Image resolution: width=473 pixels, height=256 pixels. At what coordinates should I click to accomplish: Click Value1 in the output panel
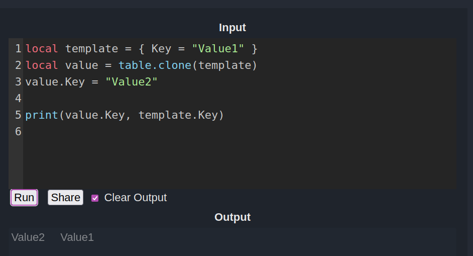(x=77, y=237)
